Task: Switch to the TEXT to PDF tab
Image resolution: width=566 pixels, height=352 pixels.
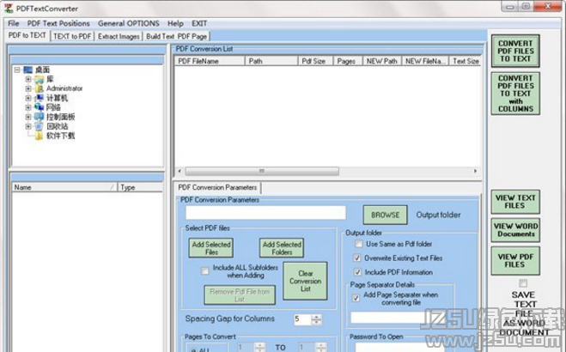Action: click(x=72, y=36)
